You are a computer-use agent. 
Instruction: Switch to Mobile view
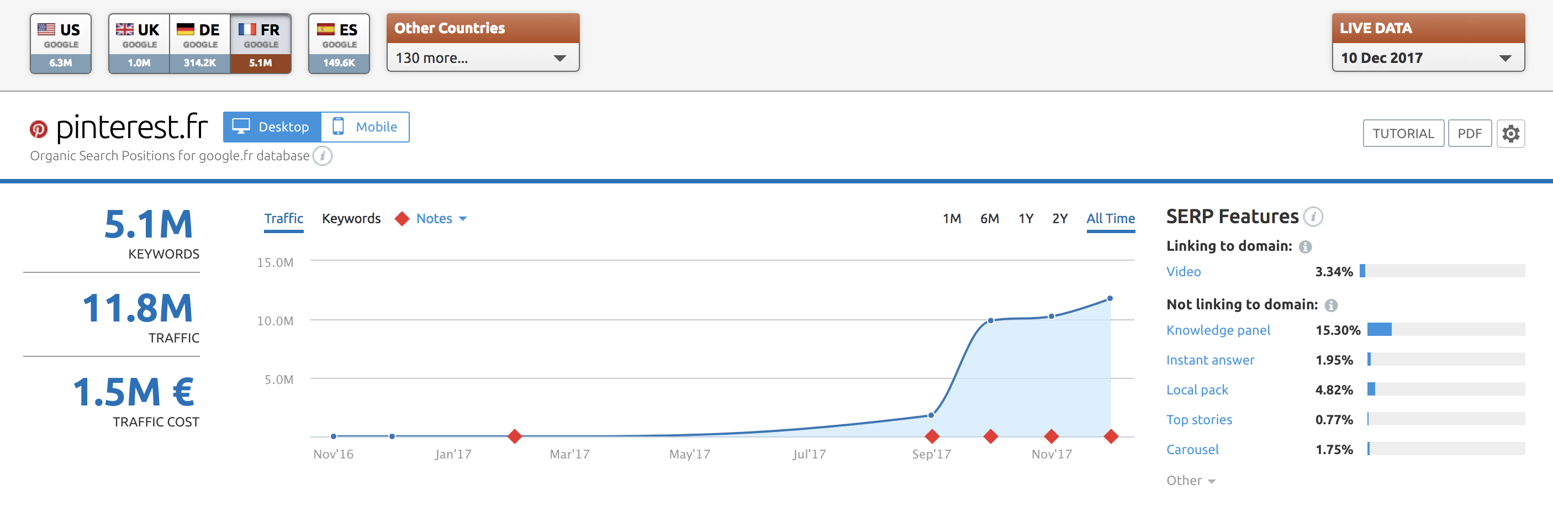click(366, 126)
